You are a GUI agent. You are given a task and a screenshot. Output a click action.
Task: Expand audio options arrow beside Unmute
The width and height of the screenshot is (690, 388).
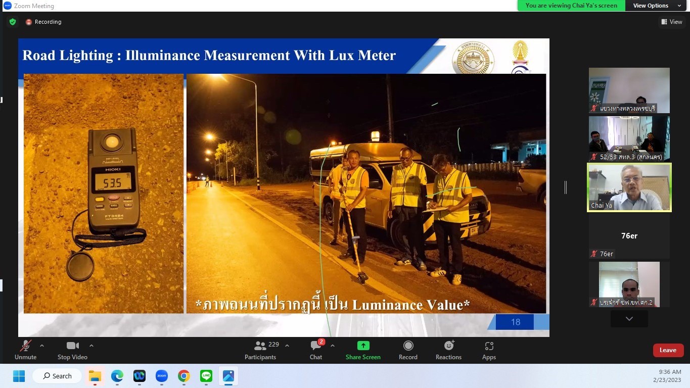(x=42, y=346)
